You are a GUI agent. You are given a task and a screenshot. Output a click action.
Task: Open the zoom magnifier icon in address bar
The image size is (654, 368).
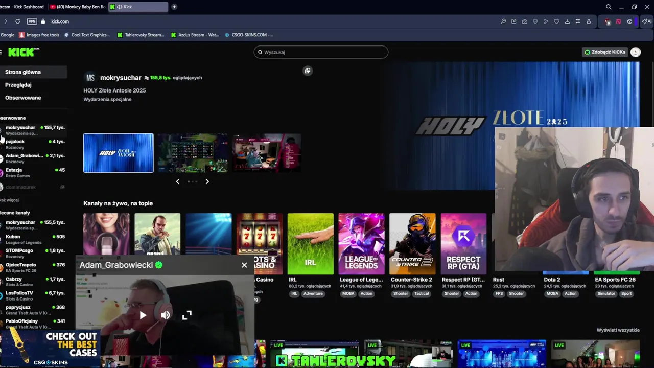[503, 21]
